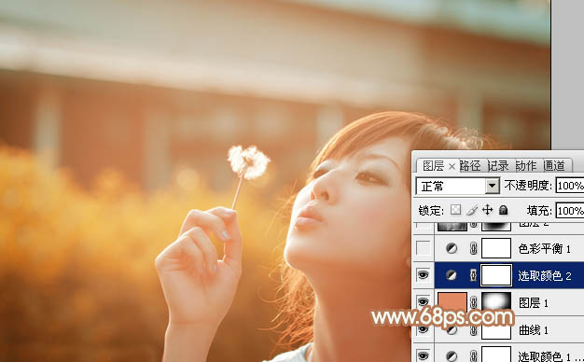Select the 曲线 1 mask thumbnail
The image size is (584, 362).
tap(496, 330)
